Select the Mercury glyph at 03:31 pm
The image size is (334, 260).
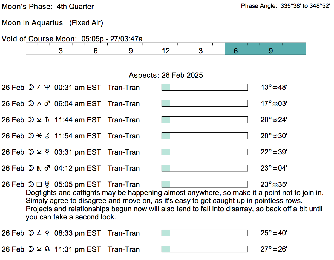point(47,152)
